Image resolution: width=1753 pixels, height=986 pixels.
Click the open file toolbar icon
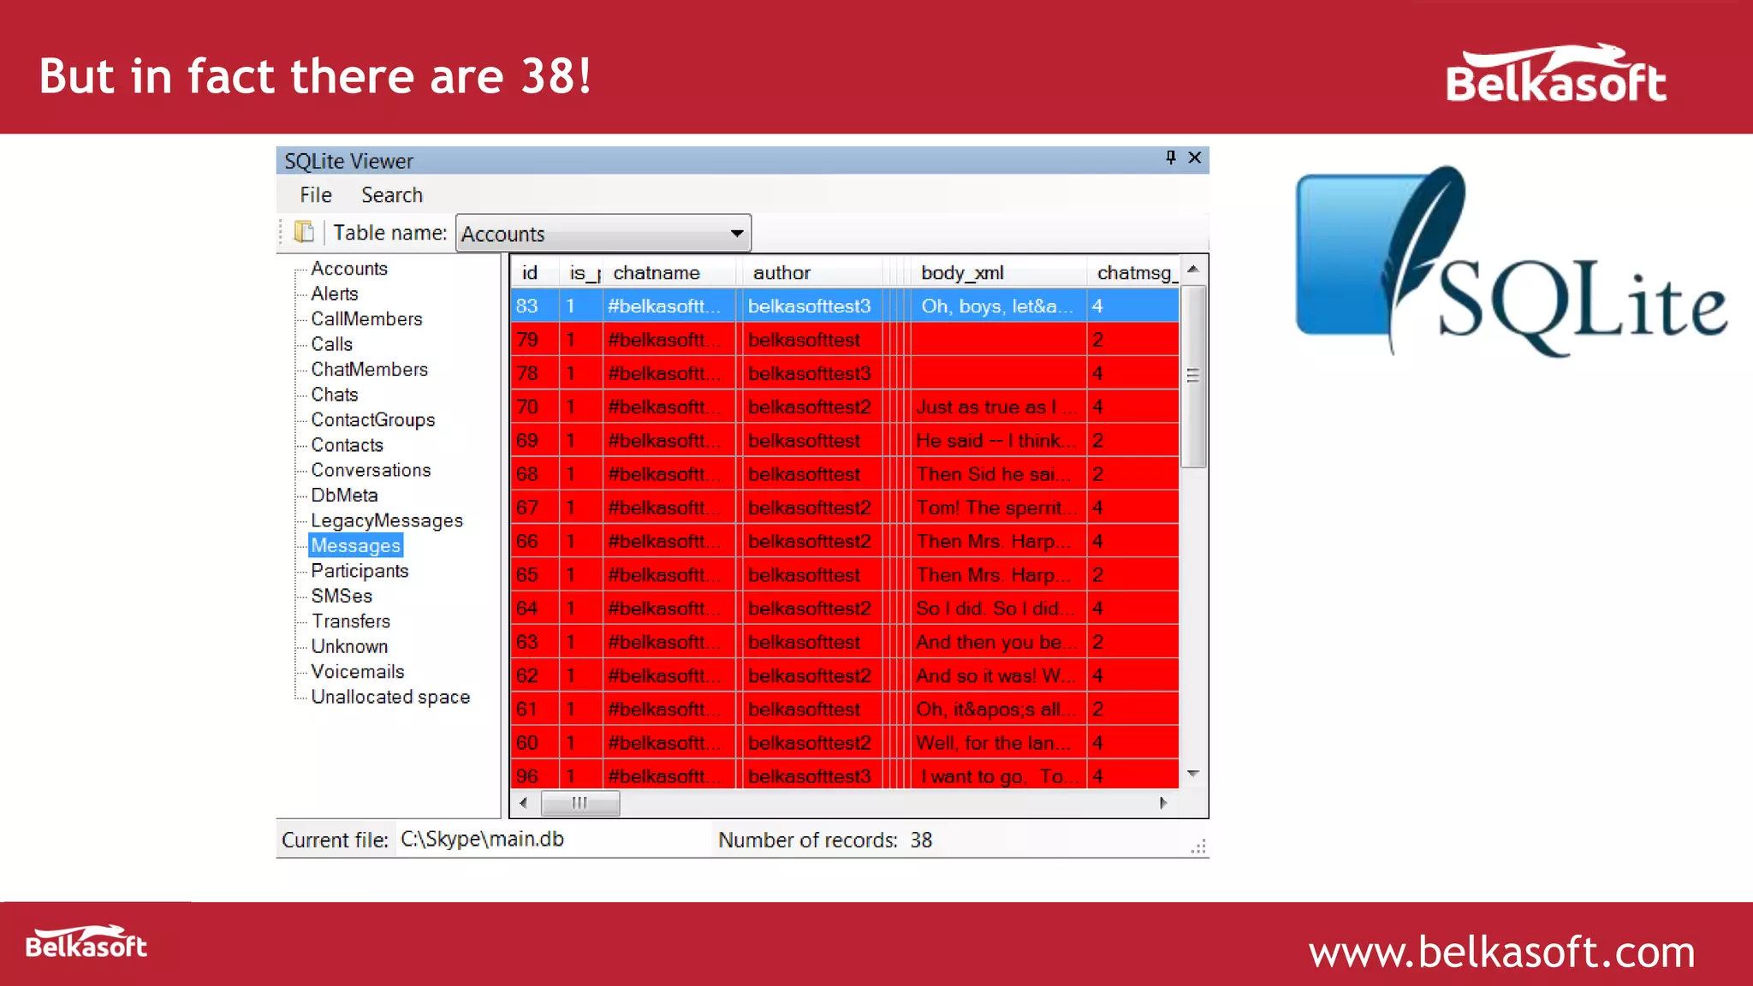(304, 232)
